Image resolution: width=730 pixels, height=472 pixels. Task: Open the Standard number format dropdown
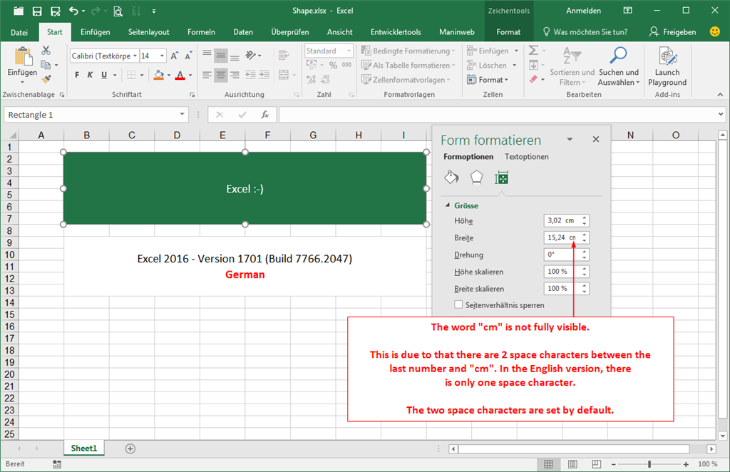pos(349,51)
